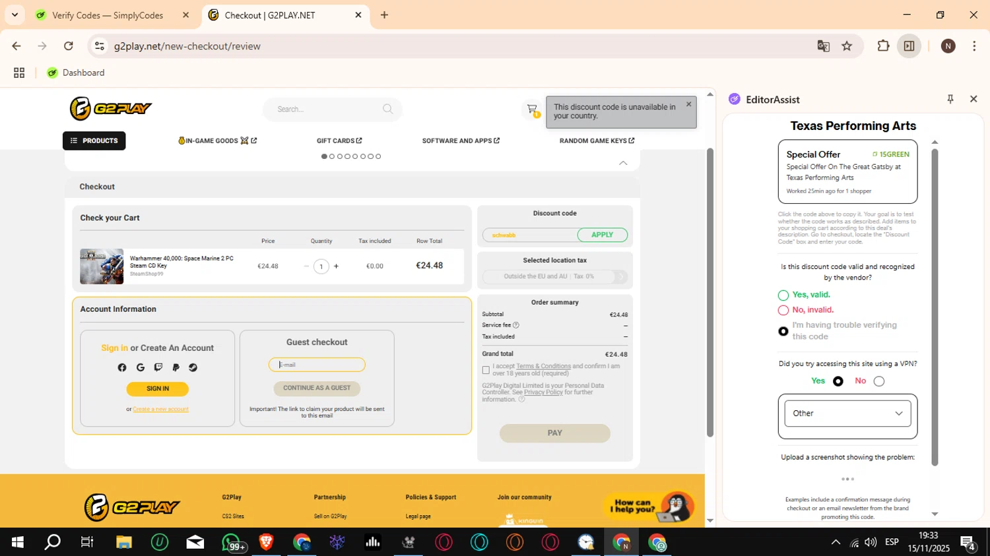Sign in with the Steam icon

tap(193, 367)
